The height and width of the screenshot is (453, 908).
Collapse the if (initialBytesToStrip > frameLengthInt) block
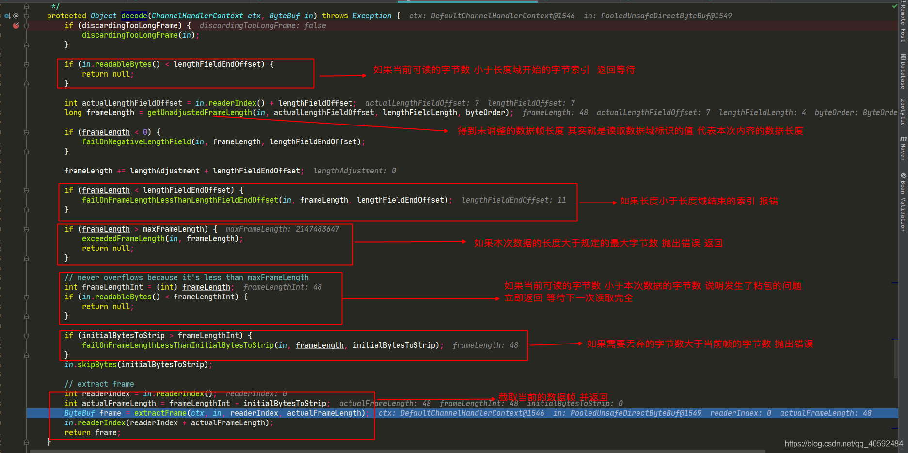(26, 336)
